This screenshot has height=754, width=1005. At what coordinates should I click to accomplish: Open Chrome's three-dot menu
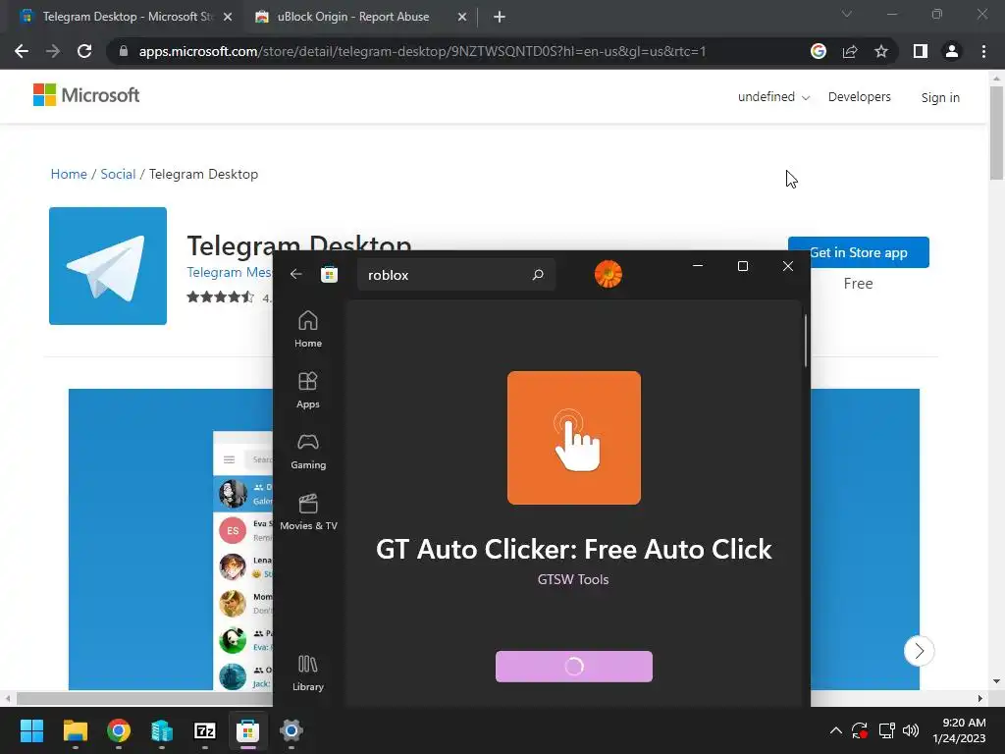[983, 51]
